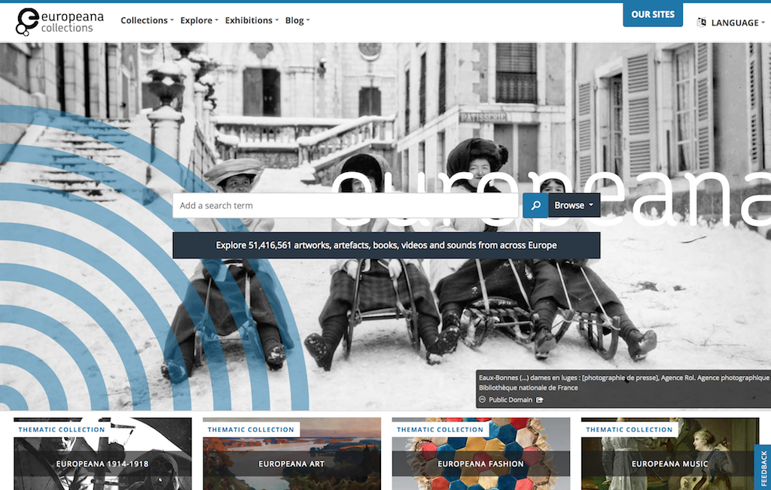This screenshot has width=771, height=490.
Task: Click the language icon beside LANGUAGE
Action: coord(702,23)
